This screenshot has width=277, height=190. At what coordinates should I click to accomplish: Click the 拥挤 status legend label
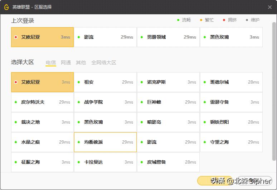click(232, 20)
